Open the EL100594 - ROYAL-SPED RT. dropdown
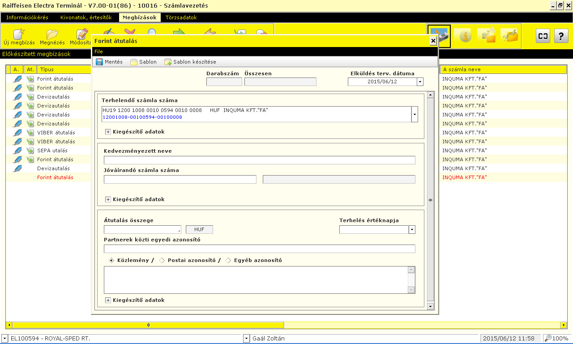This screenshot has height=344, width=573. click(5, 339)
